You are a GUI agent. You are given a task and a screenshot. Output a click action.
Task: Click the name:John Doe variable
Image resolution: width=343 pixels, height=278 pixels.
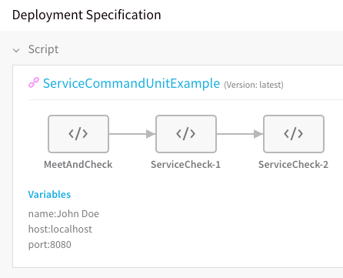click(64, 213)
